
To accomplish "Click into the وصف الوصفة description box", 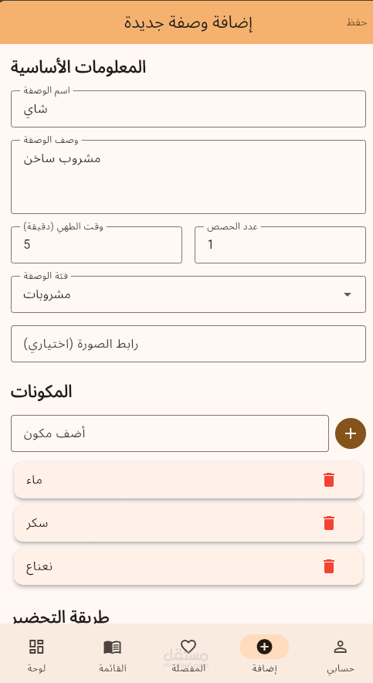I will pyautogui.click(x=188, y=177).
